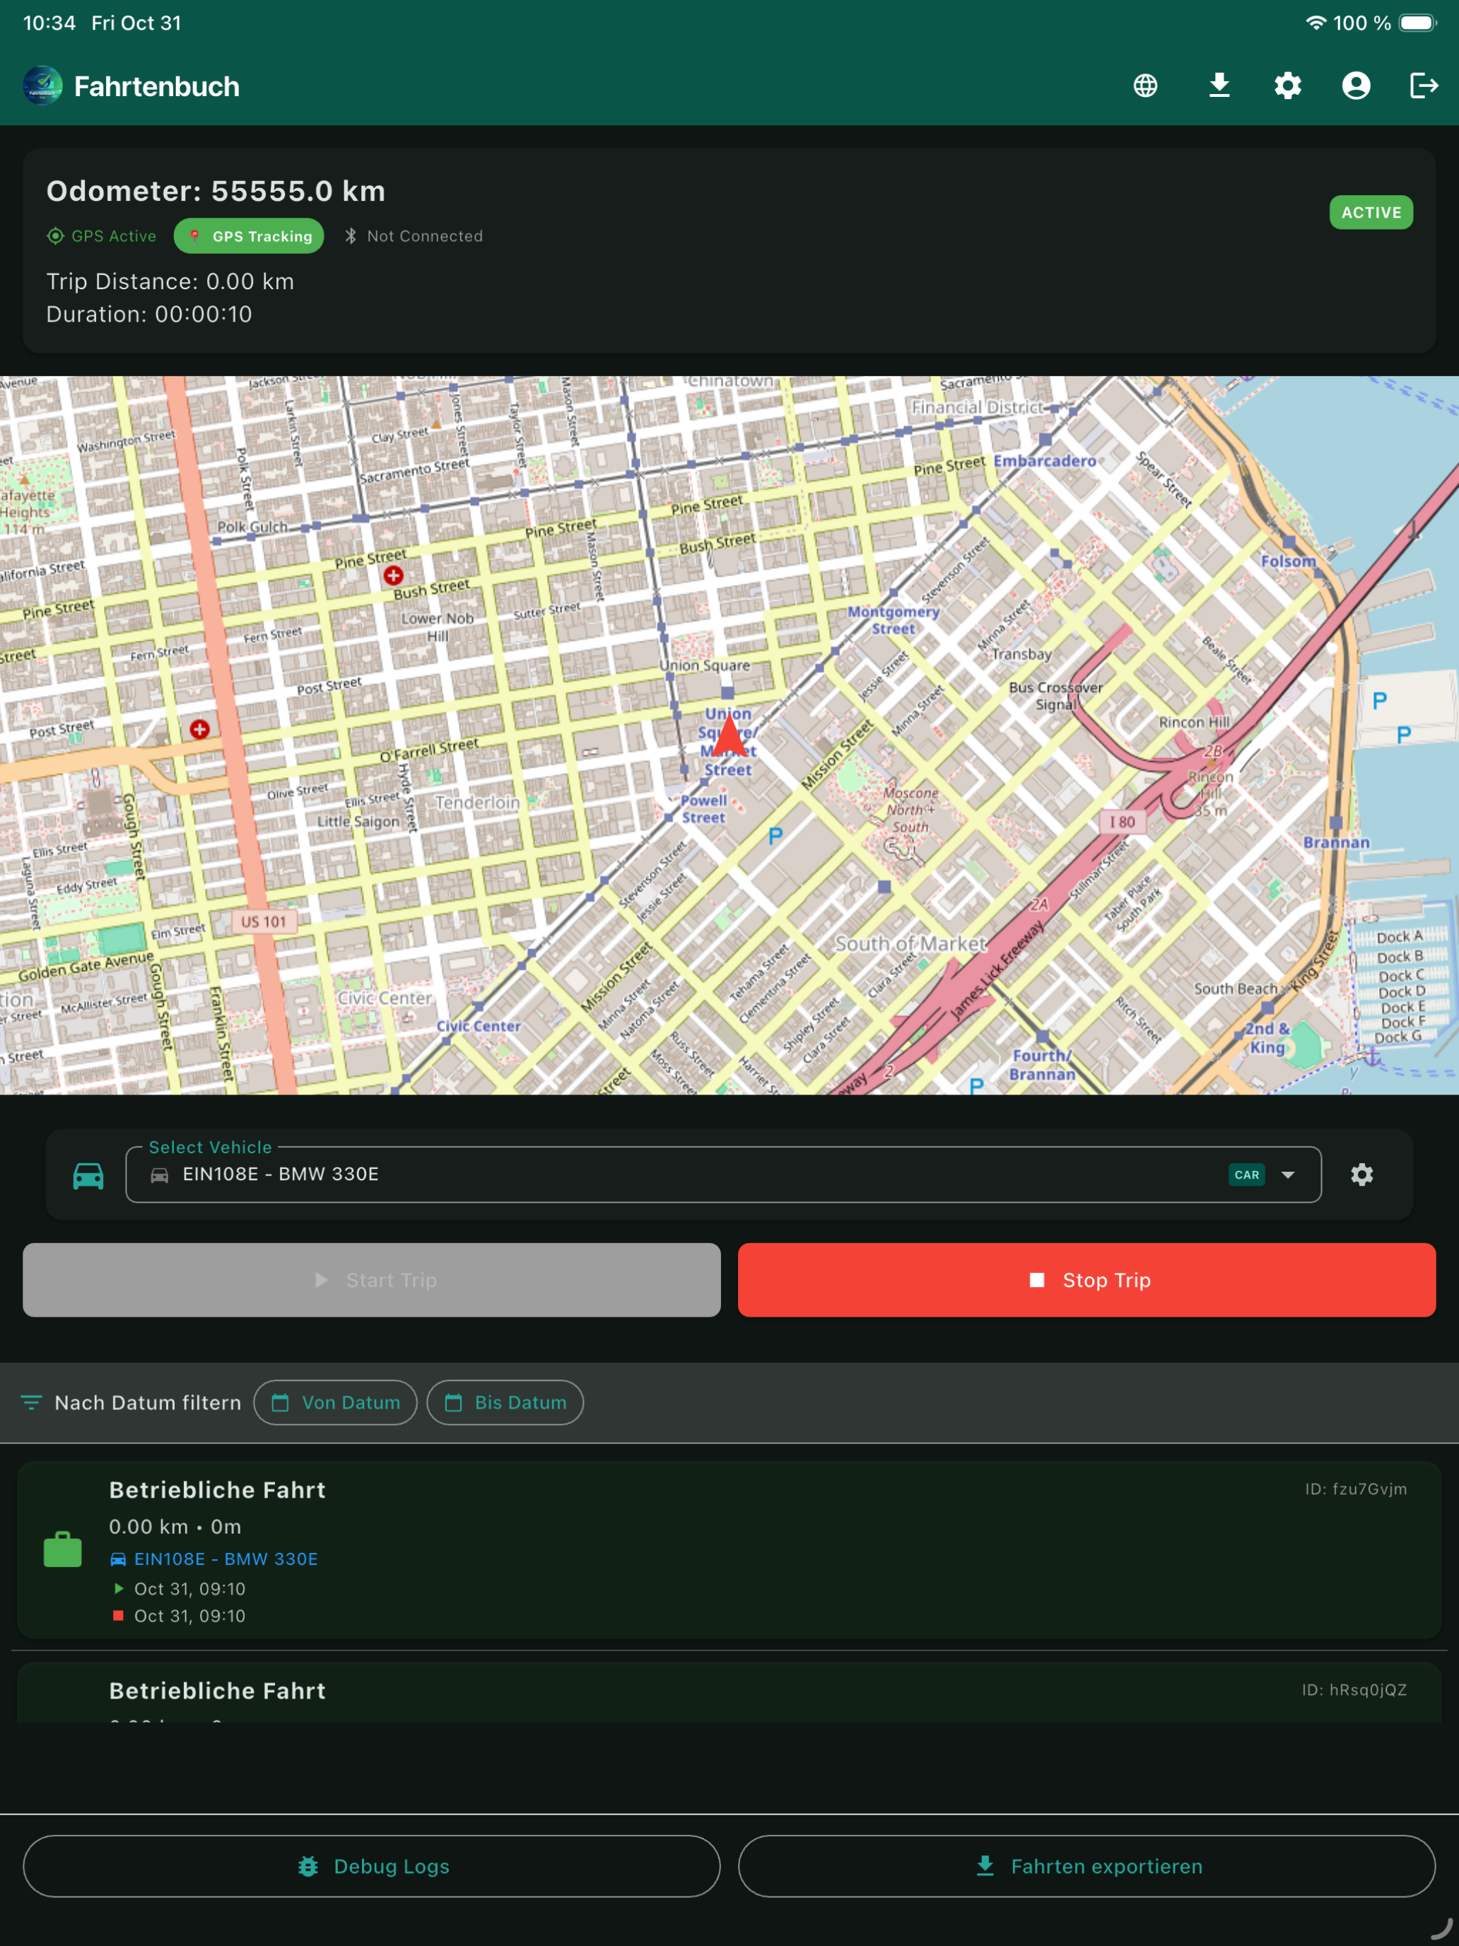Tap the GPS Active status icon
This screenshot has height=1946, width=1459.
click(x=55, y=235)
